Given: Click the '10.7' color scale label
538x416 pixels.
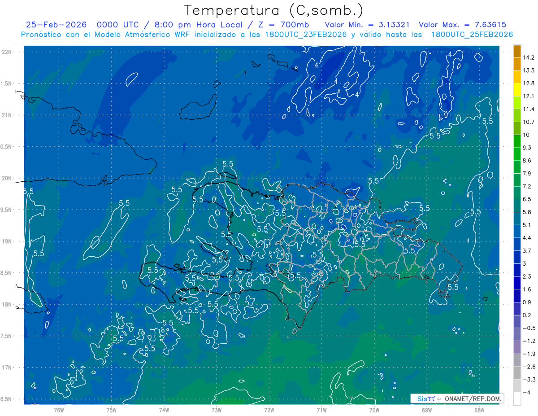Looking at the screenshot, I should coord(529,122).
